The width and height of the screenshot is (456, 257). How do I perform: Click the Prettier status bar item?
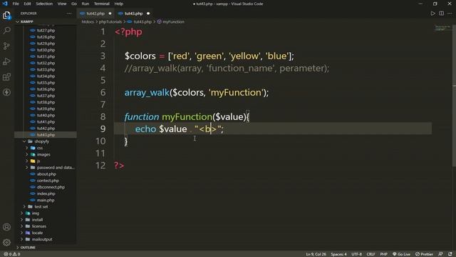pos(424,254)
